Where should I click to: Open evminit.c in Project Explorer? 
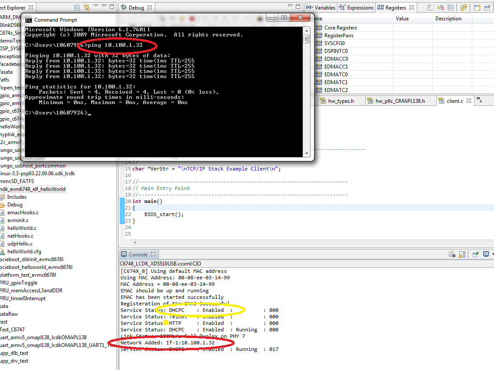pos(18,220)
